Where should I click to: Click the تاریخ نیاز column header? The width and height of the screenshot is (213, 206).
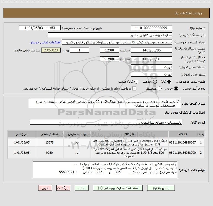click(x=22, y=134)
